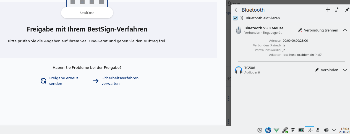Open Bluetooth configuration sliders icon
Viewport: 350px width, 134px height.
coord(338,10)
